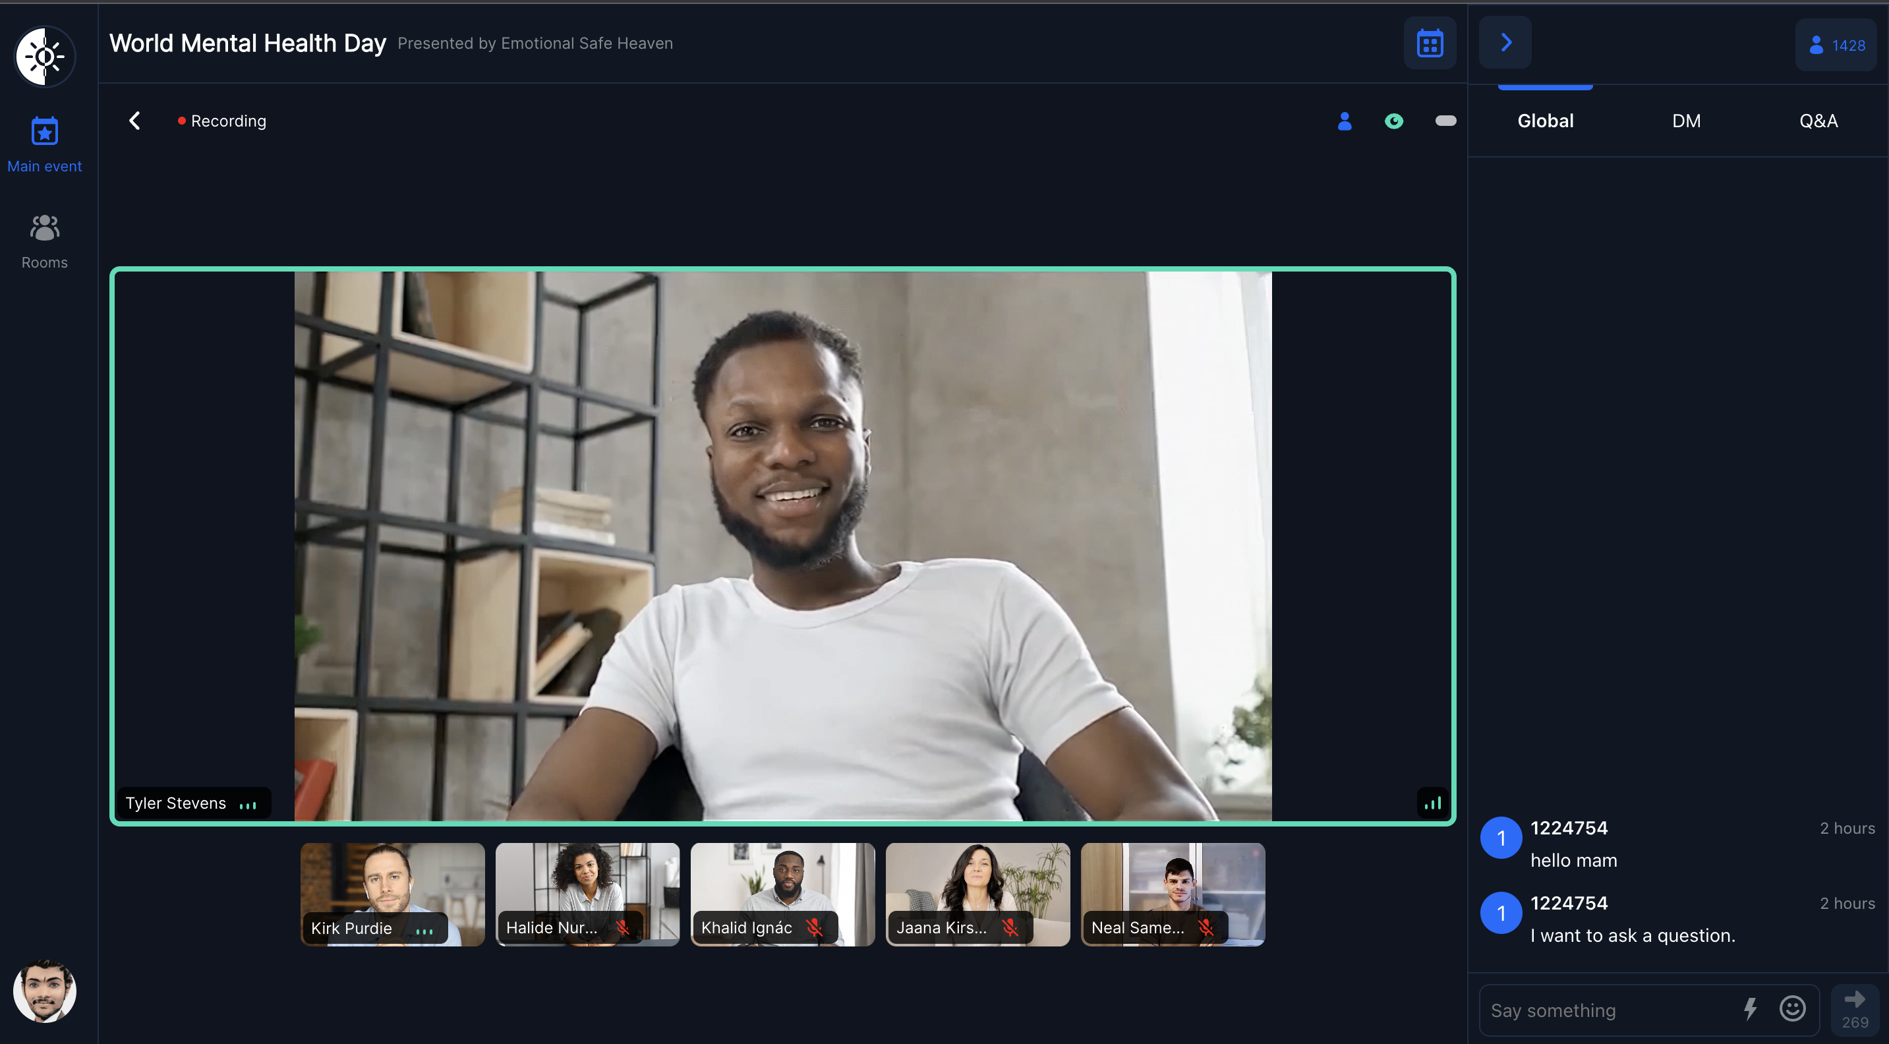Open Kirk Purdie's ellipsis menu
This screenshot has width=1889, height=1044.
tap(424, 931)
